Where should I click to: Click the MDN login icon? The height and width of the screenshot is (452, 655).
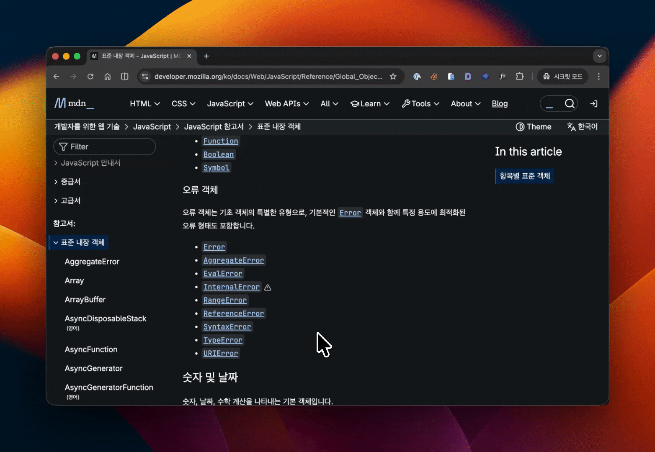(x=594, y=104)
